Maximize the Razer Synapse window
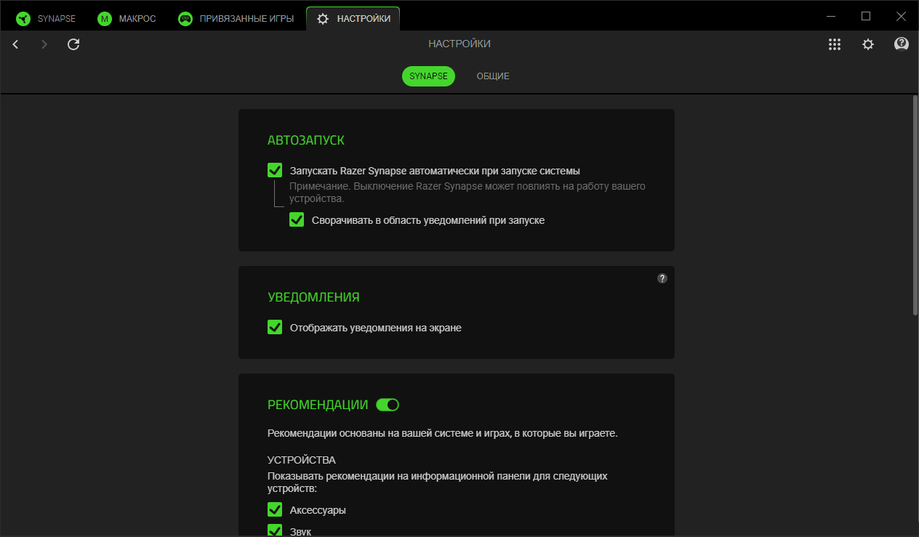919x537 pixels. (866, 16)
